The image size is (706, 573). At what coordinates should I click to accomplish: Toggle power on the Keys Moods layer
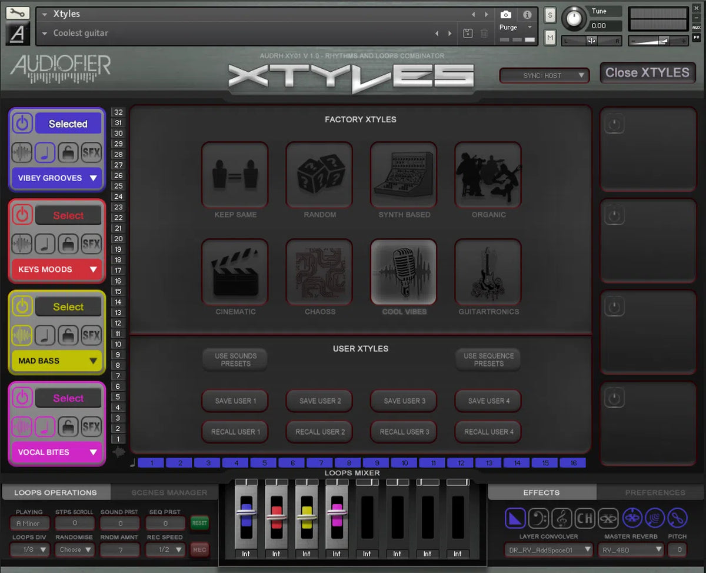(x=22, y=215)
